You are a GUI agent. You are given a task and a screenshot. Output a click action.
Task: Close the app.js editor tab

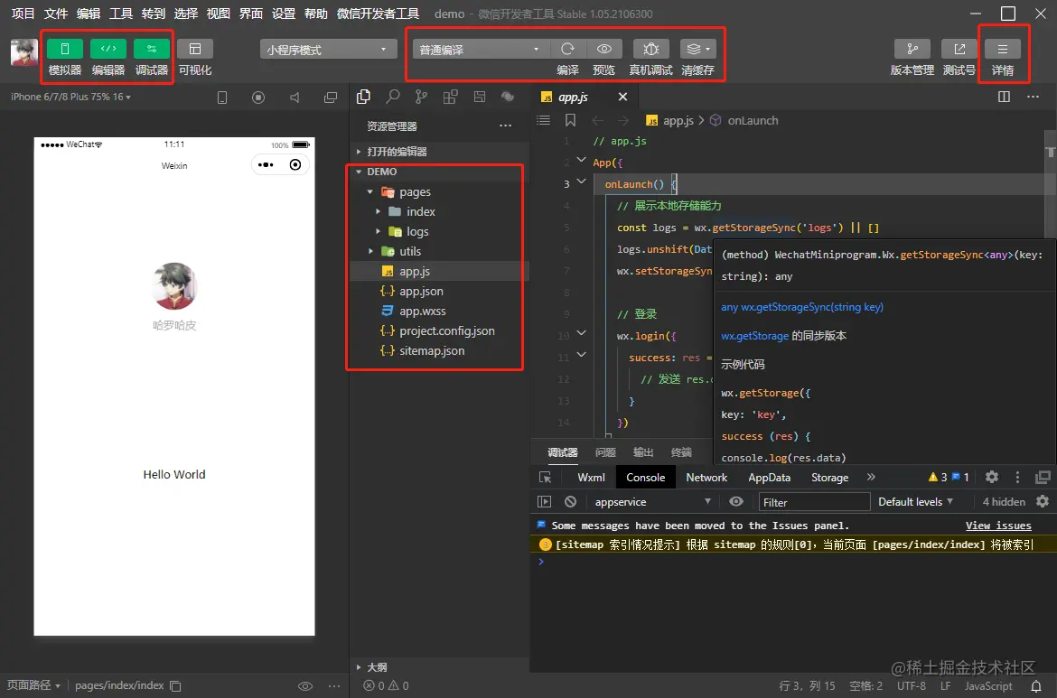click(x=622, y=97)
